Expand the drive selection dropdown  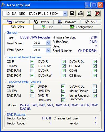tap(65, 14)
